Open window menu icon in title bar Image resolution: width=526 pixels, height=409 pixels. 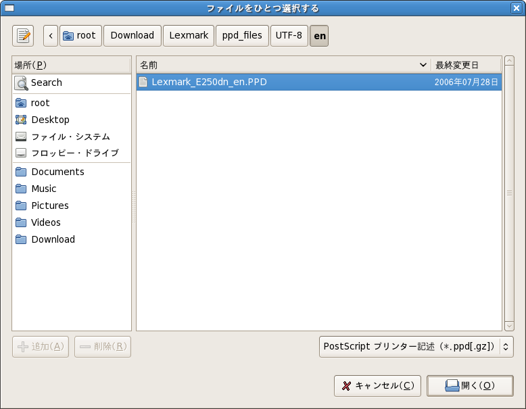click(9, 7)
